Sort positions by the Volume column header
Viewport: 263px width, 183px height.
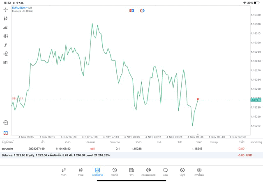tap(115, 142)
